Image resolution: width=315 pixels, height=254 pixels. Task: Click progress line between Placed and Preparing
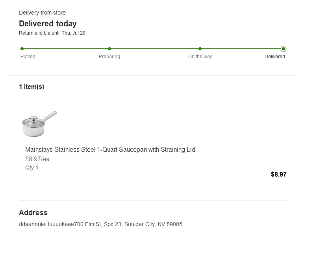point(66,49)
